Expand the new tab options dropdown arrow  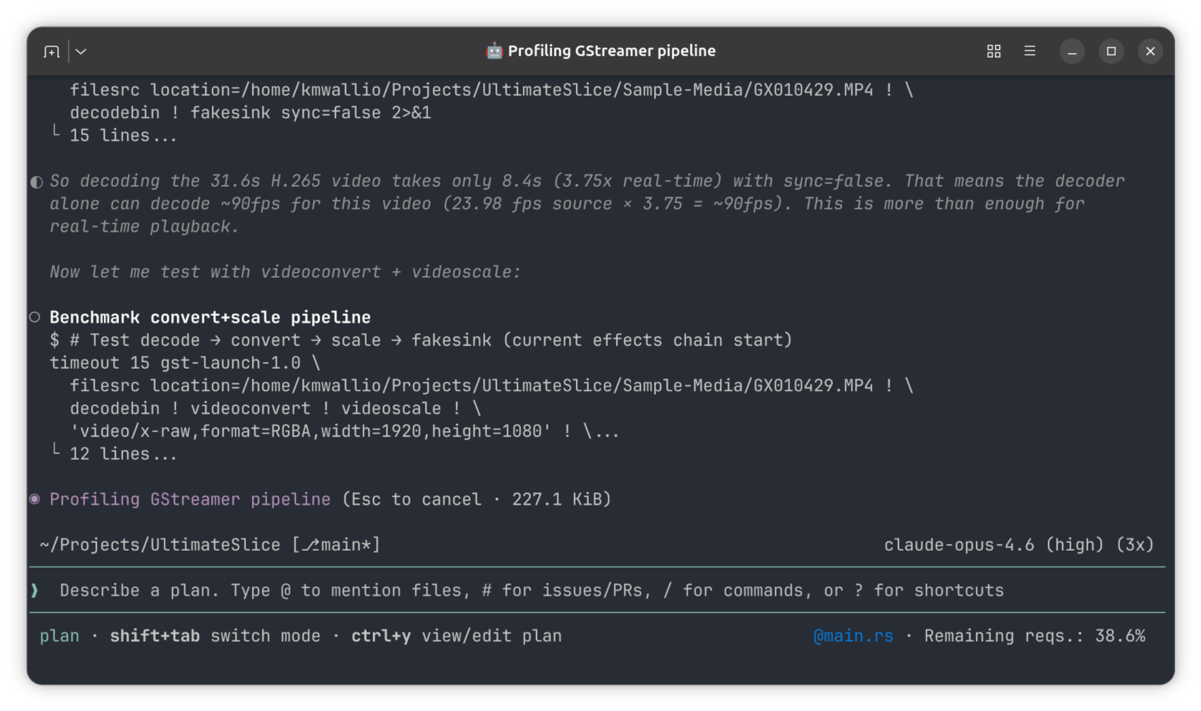pyautogui.click(x=81, y=51)
